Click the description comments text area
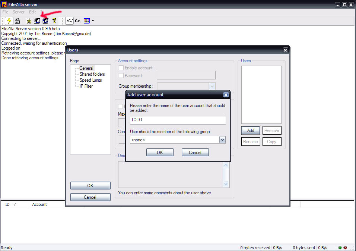356x251 pixels. (171, 175)
